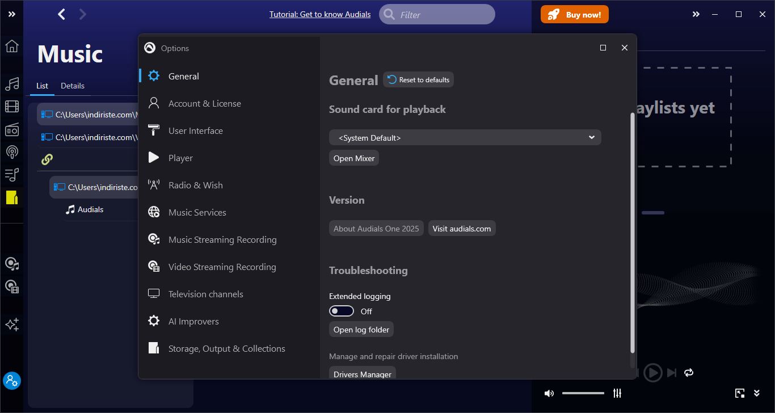
Task: Collapse player with bottom double chevron
Action: point(757,393)
